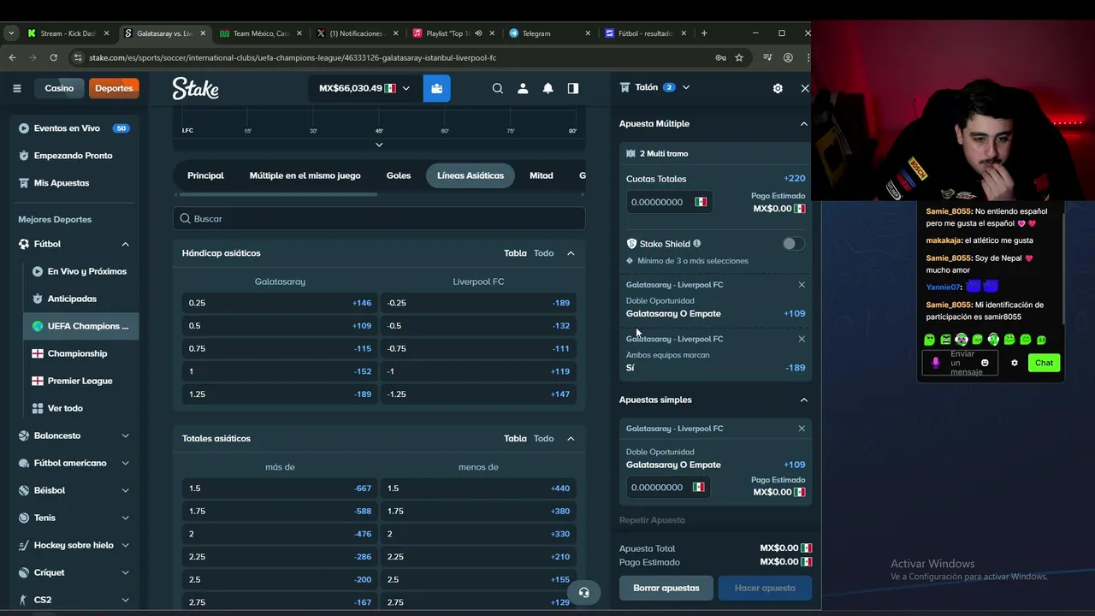Open Empezando Pronto in sidebar

pyautogui.click(x=74, y=156)
